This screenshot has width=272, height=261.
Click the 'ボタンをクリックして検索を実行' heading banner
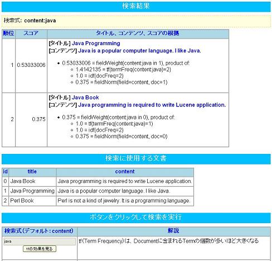(x=136, y=217)
